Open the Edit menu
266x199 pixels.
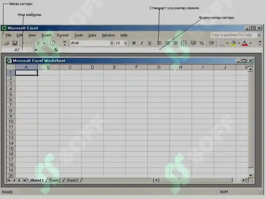point(20,35)
